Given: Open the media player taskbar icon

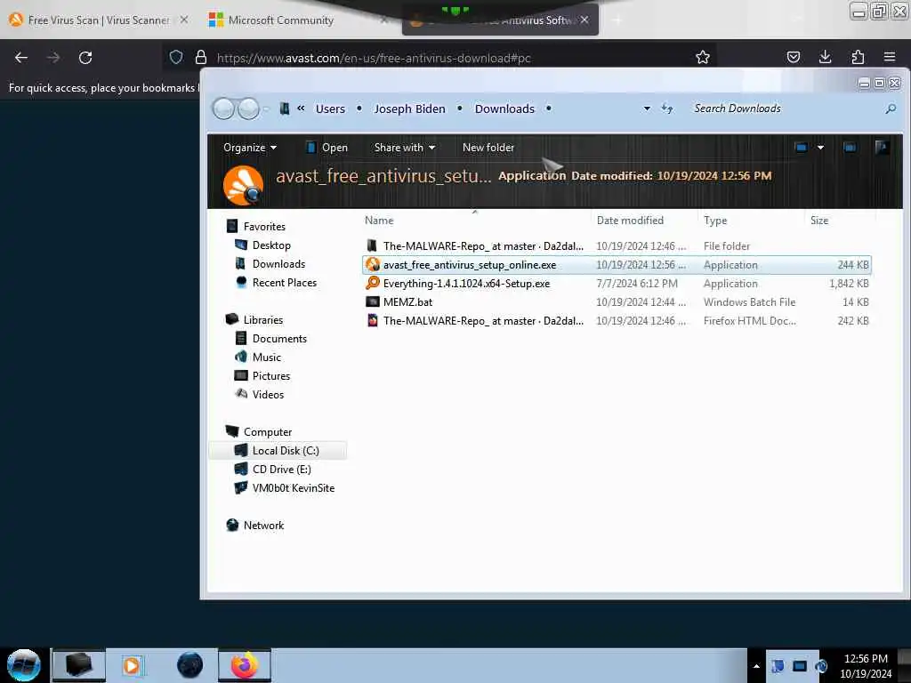Looking at the screenshot, I should (132, 665).
